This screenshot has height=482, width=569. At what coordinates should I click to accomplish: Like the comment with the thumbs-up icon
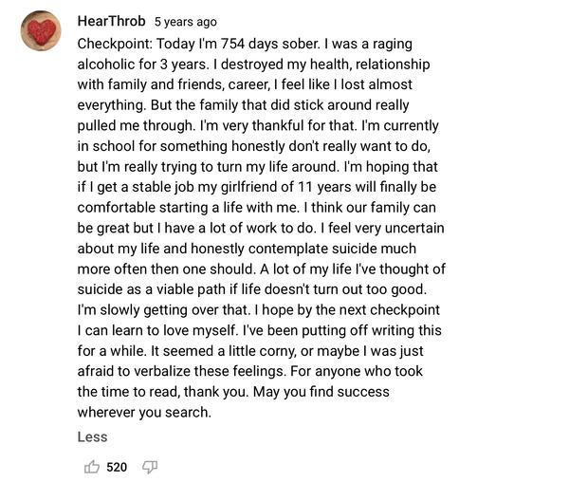coord(92,467)
